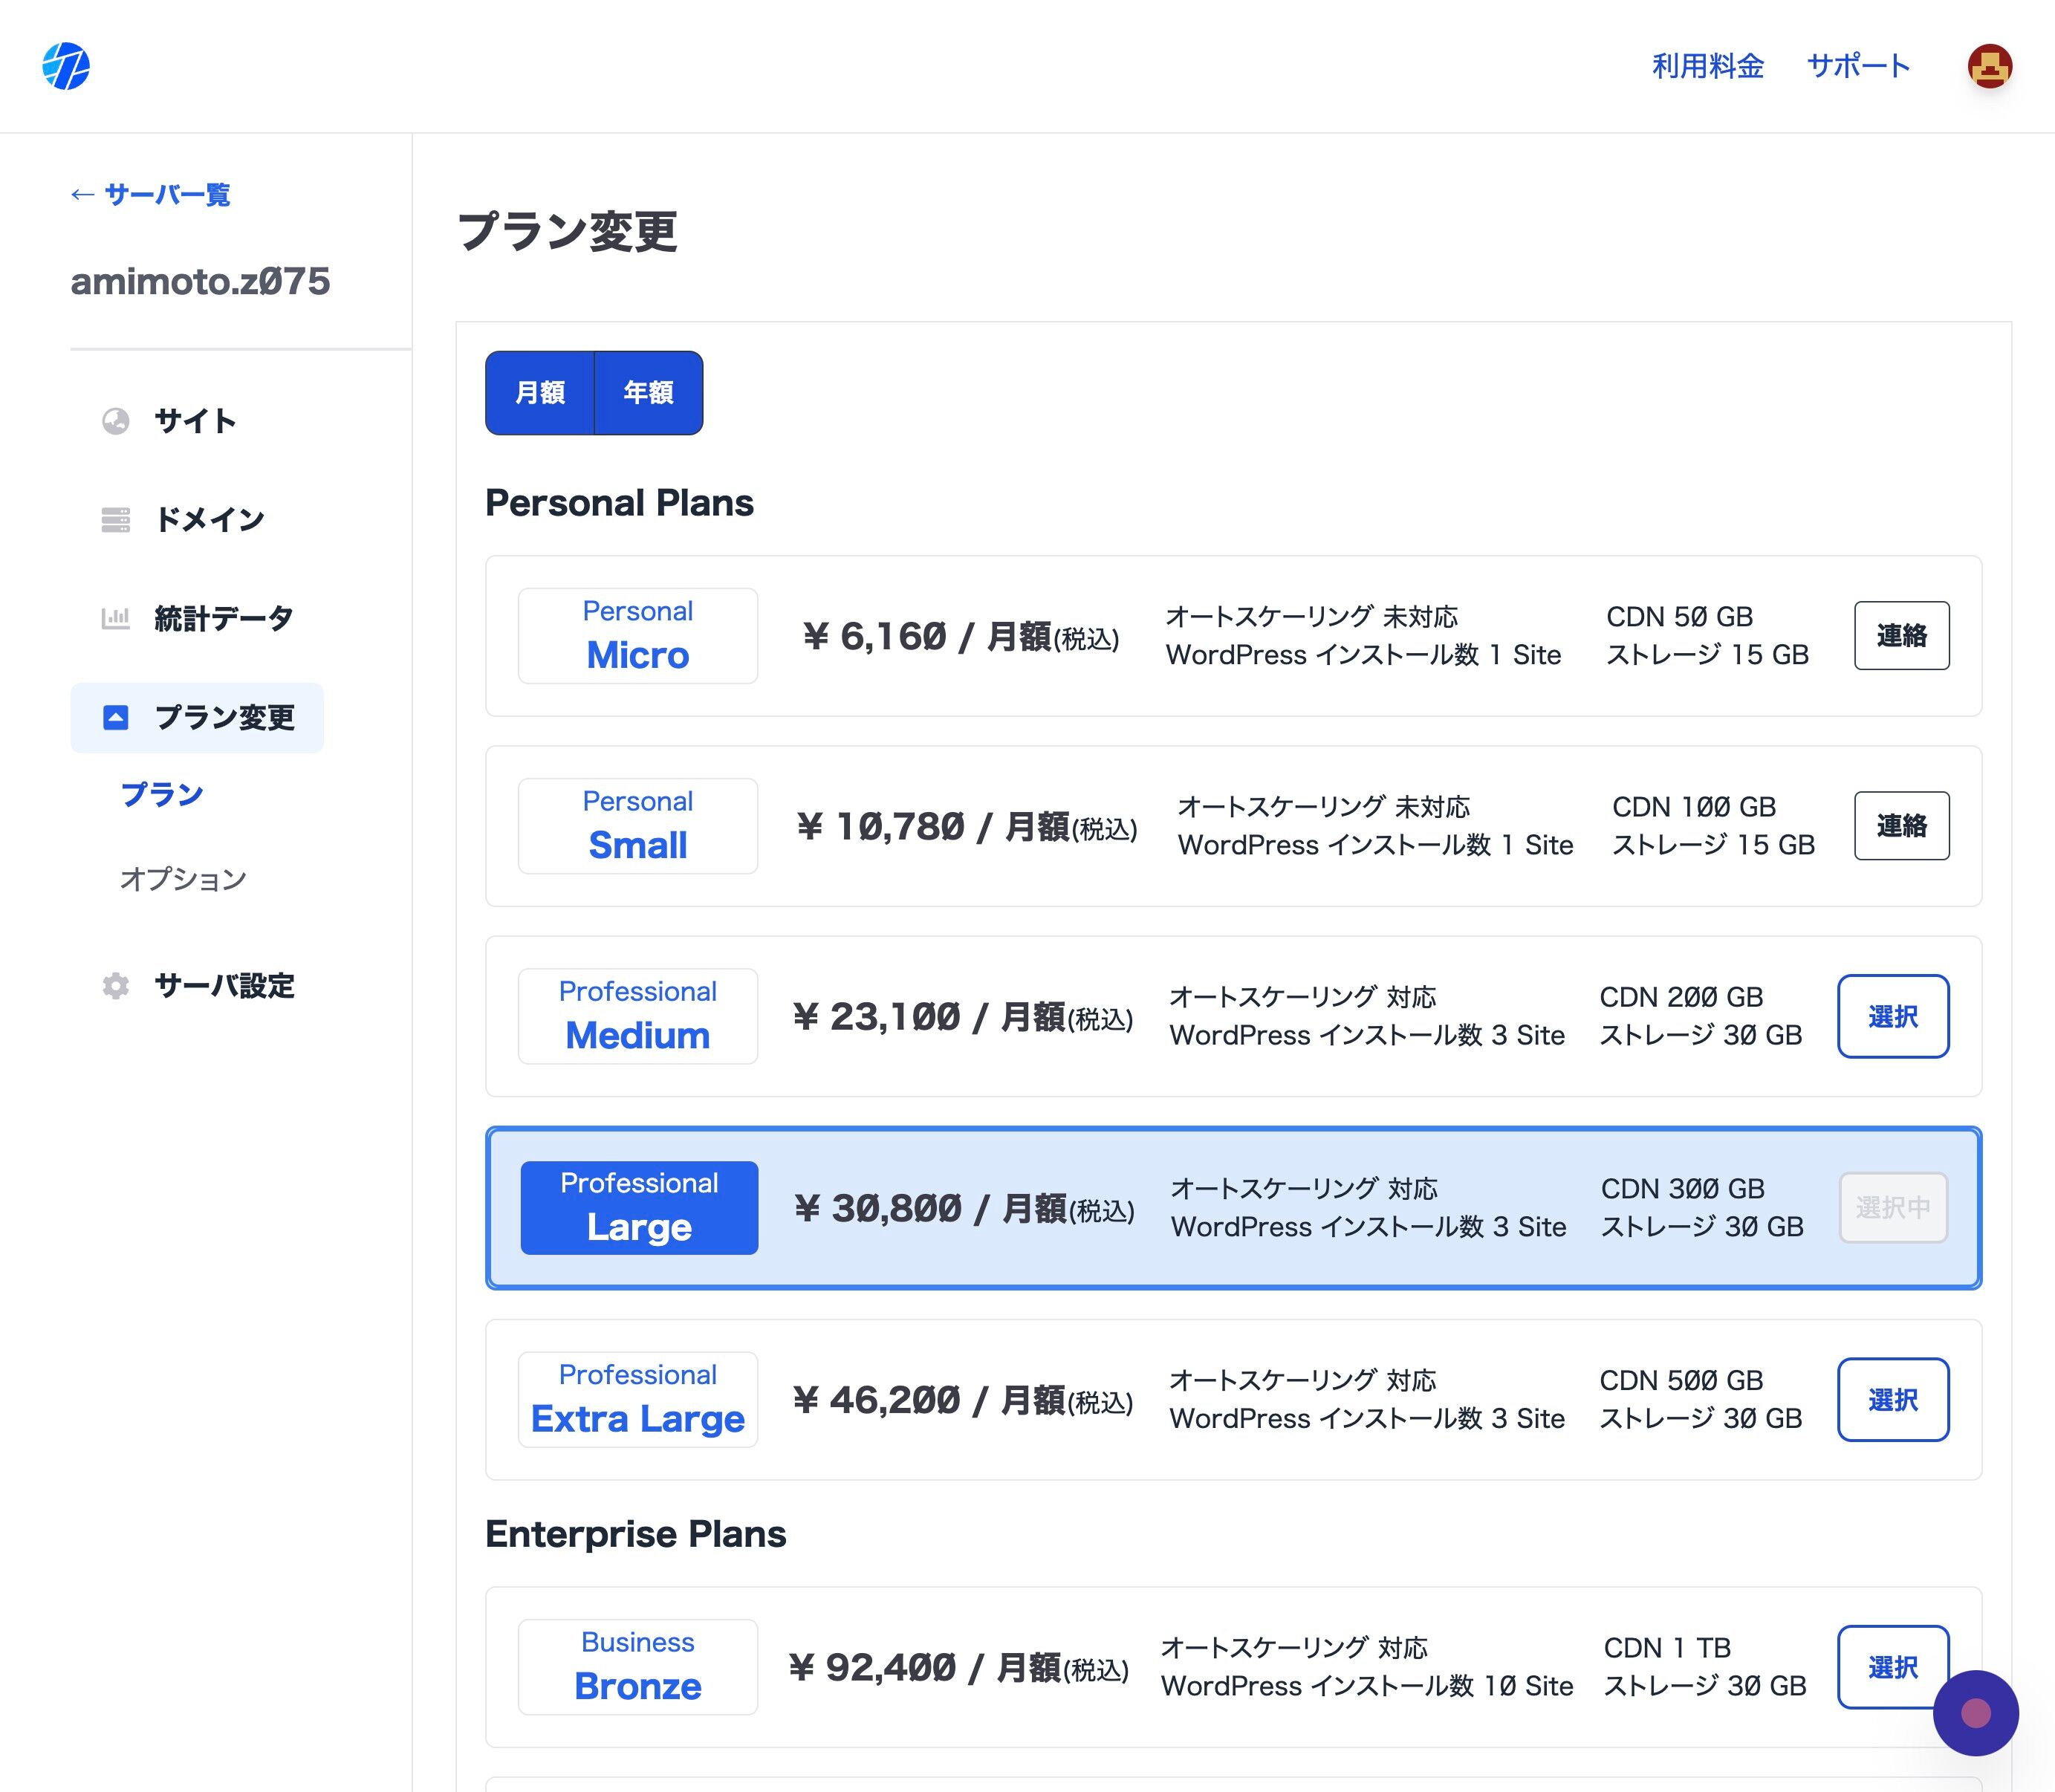Click the plan change arrow icon
The width and height of the screenshot is (2055, 1792).
pyautogui.click(x=116, y=717)
